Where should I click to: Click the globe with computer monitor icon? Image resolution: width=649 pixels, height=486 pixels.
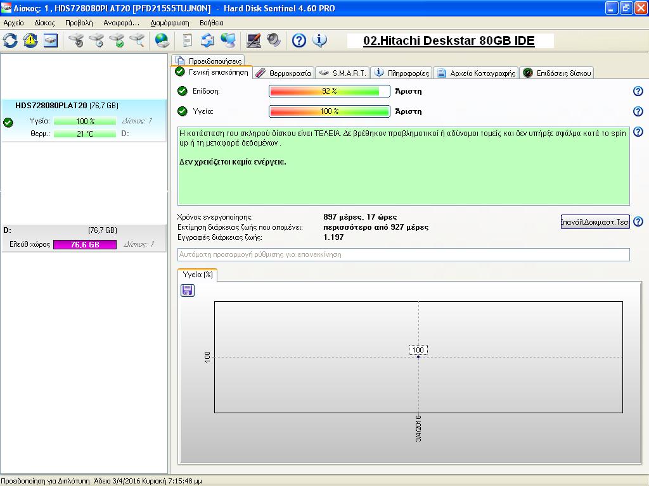pyautogui.click(x=228, y=40)
